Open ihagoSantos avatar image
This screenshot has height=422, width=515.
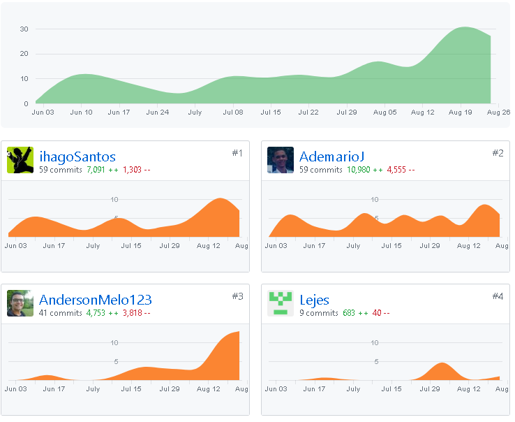point(20,160)
